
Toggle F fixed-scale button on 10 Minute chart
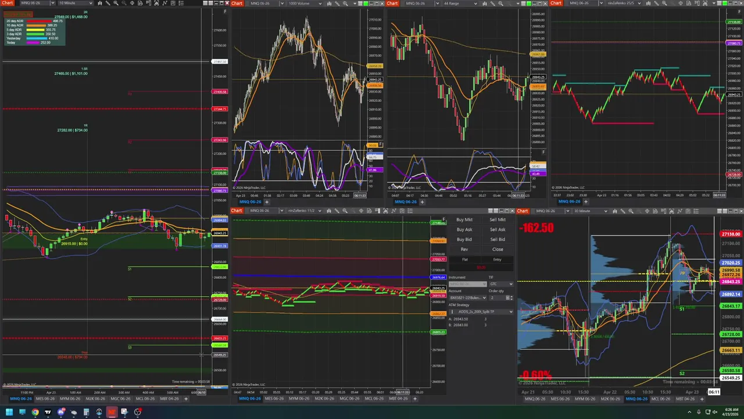225,12
